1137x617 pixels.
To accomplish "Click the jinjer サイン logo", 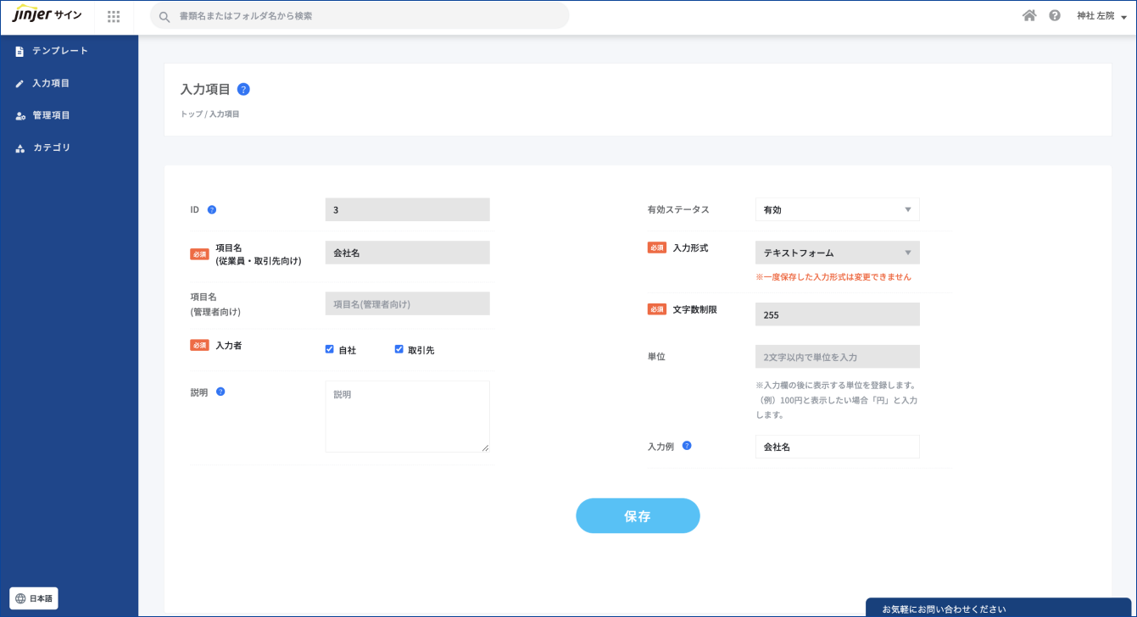I will click(47, 15).
